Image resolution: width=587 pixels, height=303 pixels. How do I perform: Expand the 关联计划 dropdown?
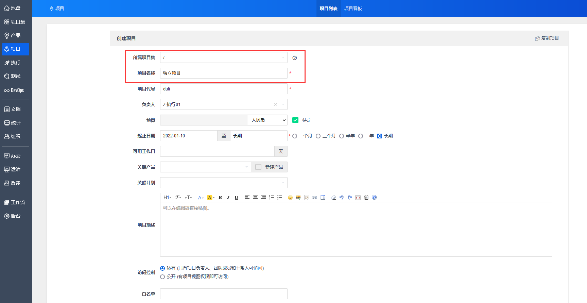(224, 183)
